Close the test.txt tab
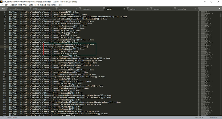The image size is (222, 119). 124,9
